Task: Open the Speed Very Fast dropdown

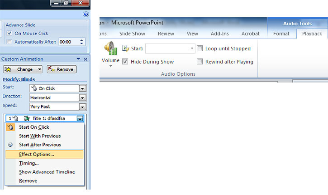Action: [82, 107]
